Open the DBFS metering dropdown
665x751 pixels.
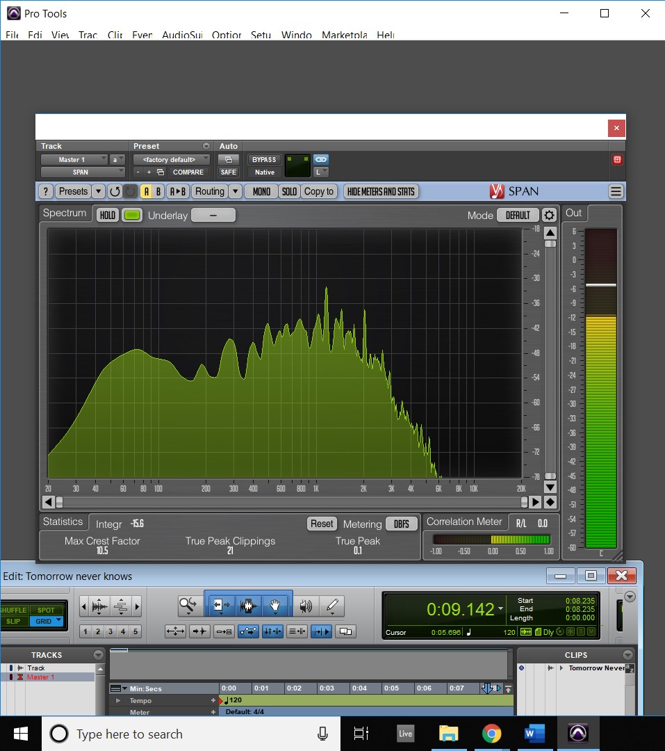(402, 524)
